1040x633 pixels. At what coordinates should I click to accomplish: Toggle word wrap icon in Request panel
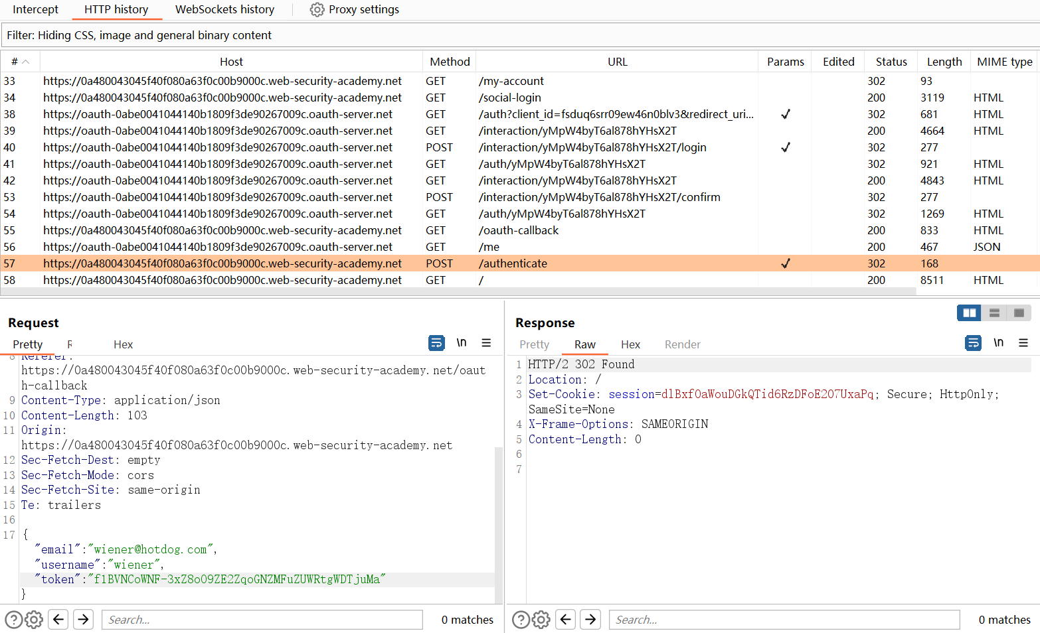(x=436, y=343)
